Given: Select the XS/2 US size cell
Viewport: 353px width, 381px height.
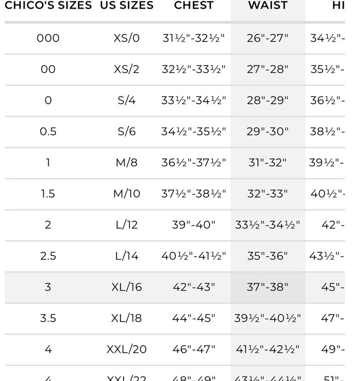Looking at the screenshot, I should coord(127,70).
